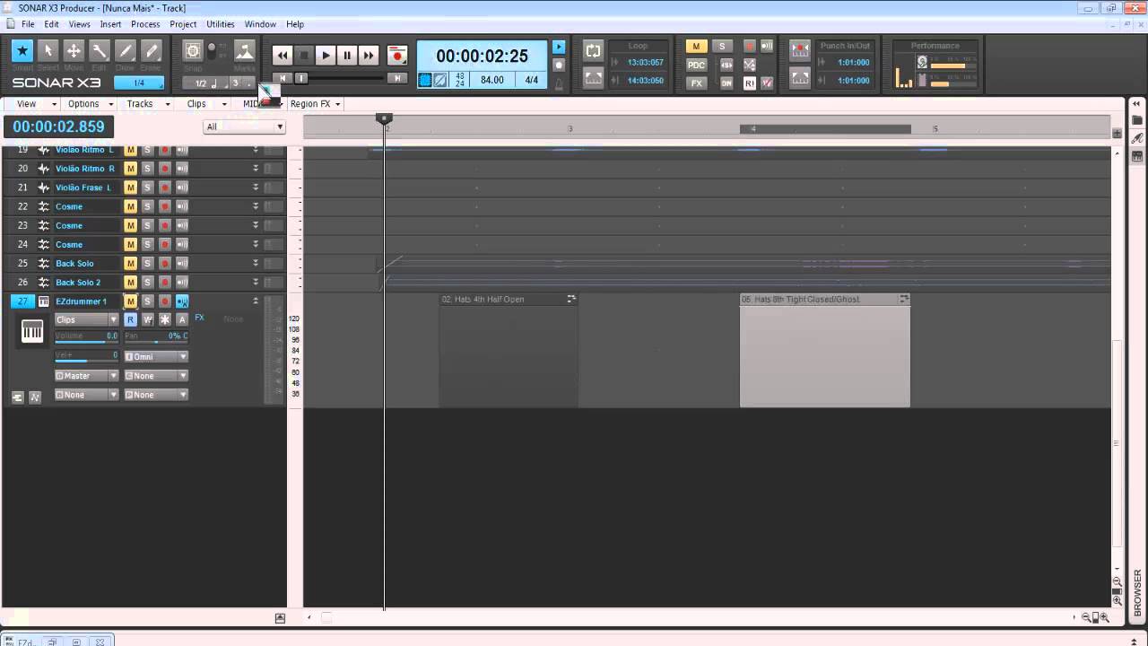1148x646 pixels.
Task: Expand the Options menu in track view
Action: click(x=90, y=104)
